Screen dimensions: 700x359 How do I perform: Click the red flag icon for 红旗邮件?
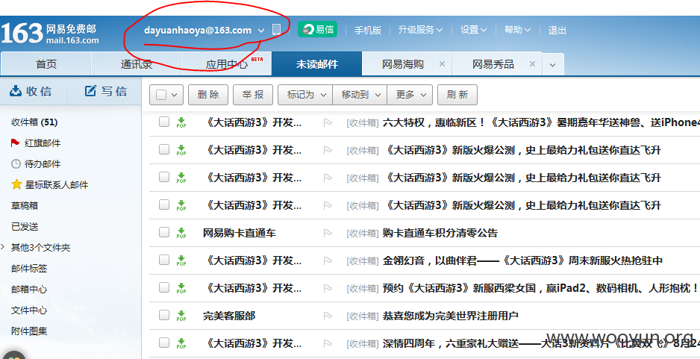pos(16,143)
